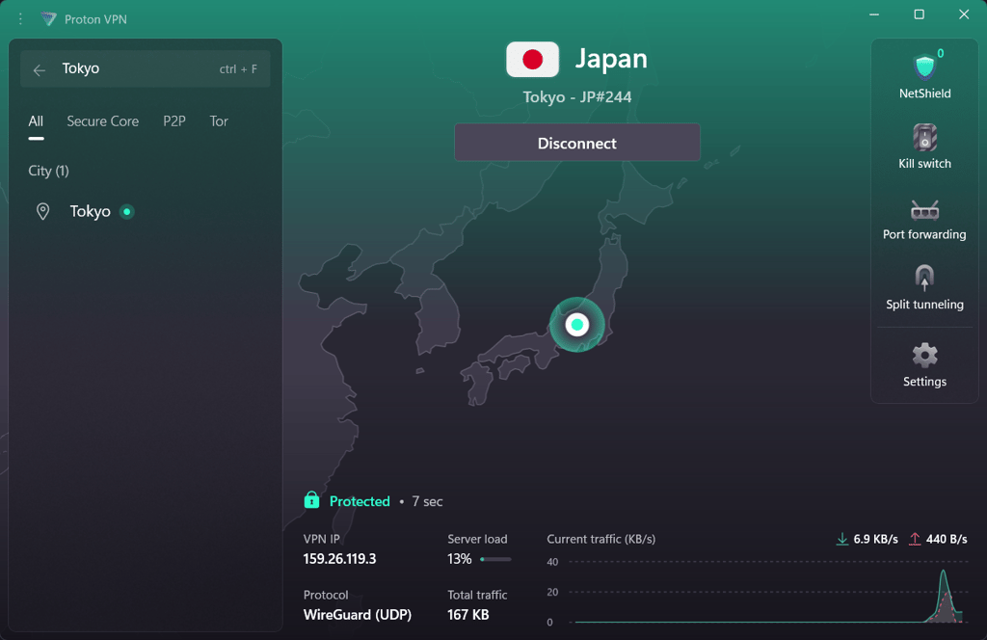Click the Proton VPN logo icon
987x640 pixels.
tap(48, 19)
